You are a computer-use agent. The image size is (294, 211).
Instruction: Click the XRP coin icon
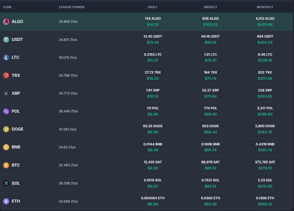pos(6,93)
